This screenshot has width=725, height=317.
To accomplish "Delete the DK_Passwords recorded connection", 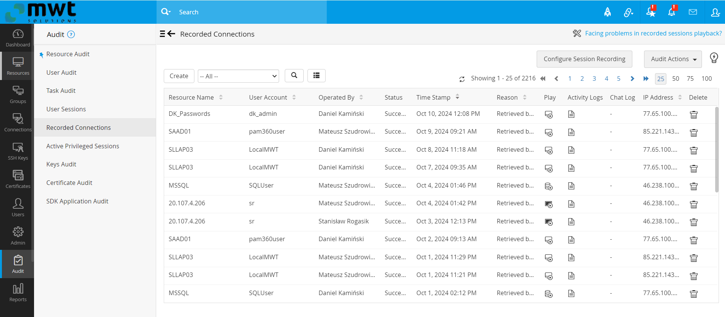I will pos(693,115).
